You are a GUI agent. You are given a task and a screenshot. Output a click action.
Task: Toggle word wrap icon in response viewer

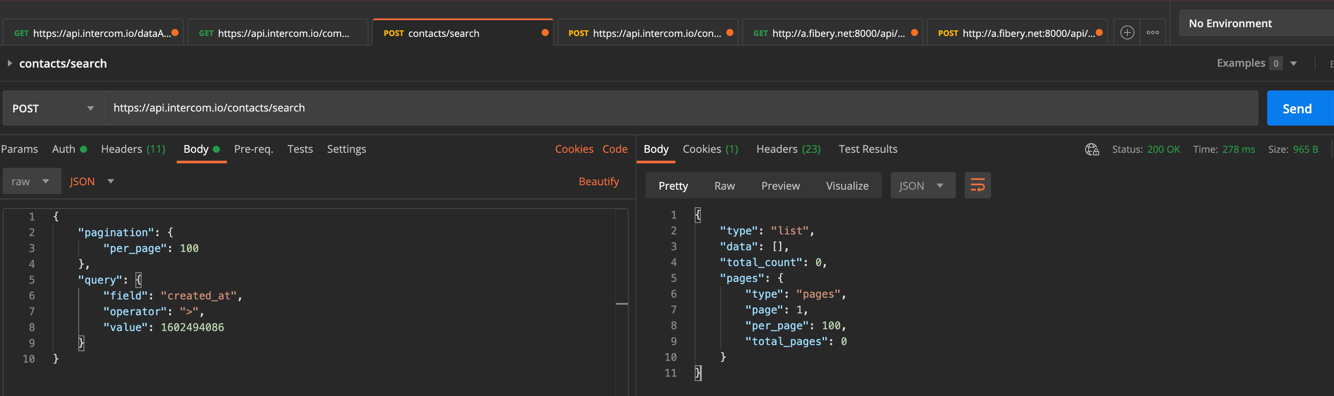[x=977, y=185]
